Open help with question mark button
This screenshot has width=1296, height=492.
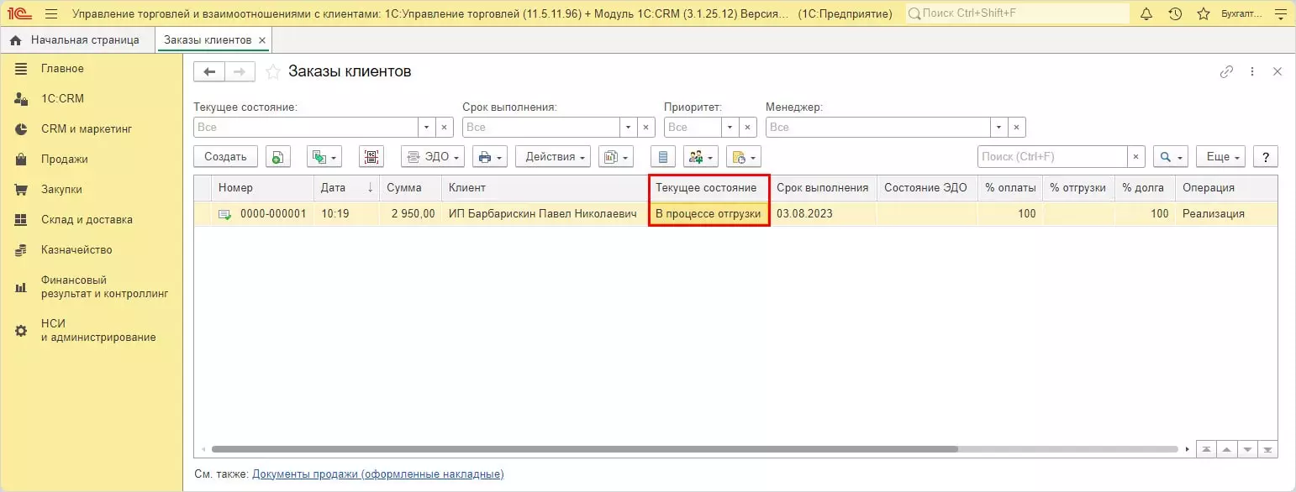click(x=1265, y=157)
